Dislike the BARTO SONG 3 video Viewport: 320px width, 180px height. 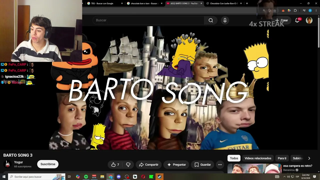point(128,164)
